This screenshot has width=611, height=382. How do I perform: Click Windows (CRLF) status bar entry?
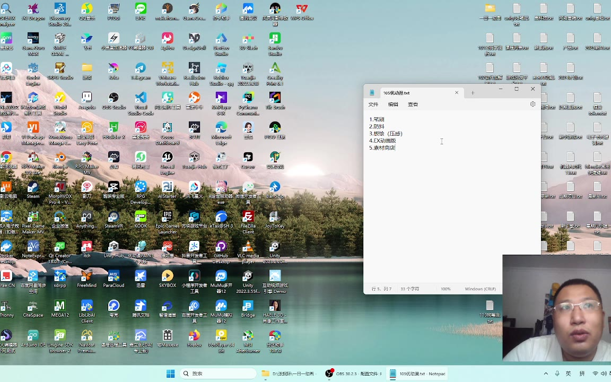point(480,289)
